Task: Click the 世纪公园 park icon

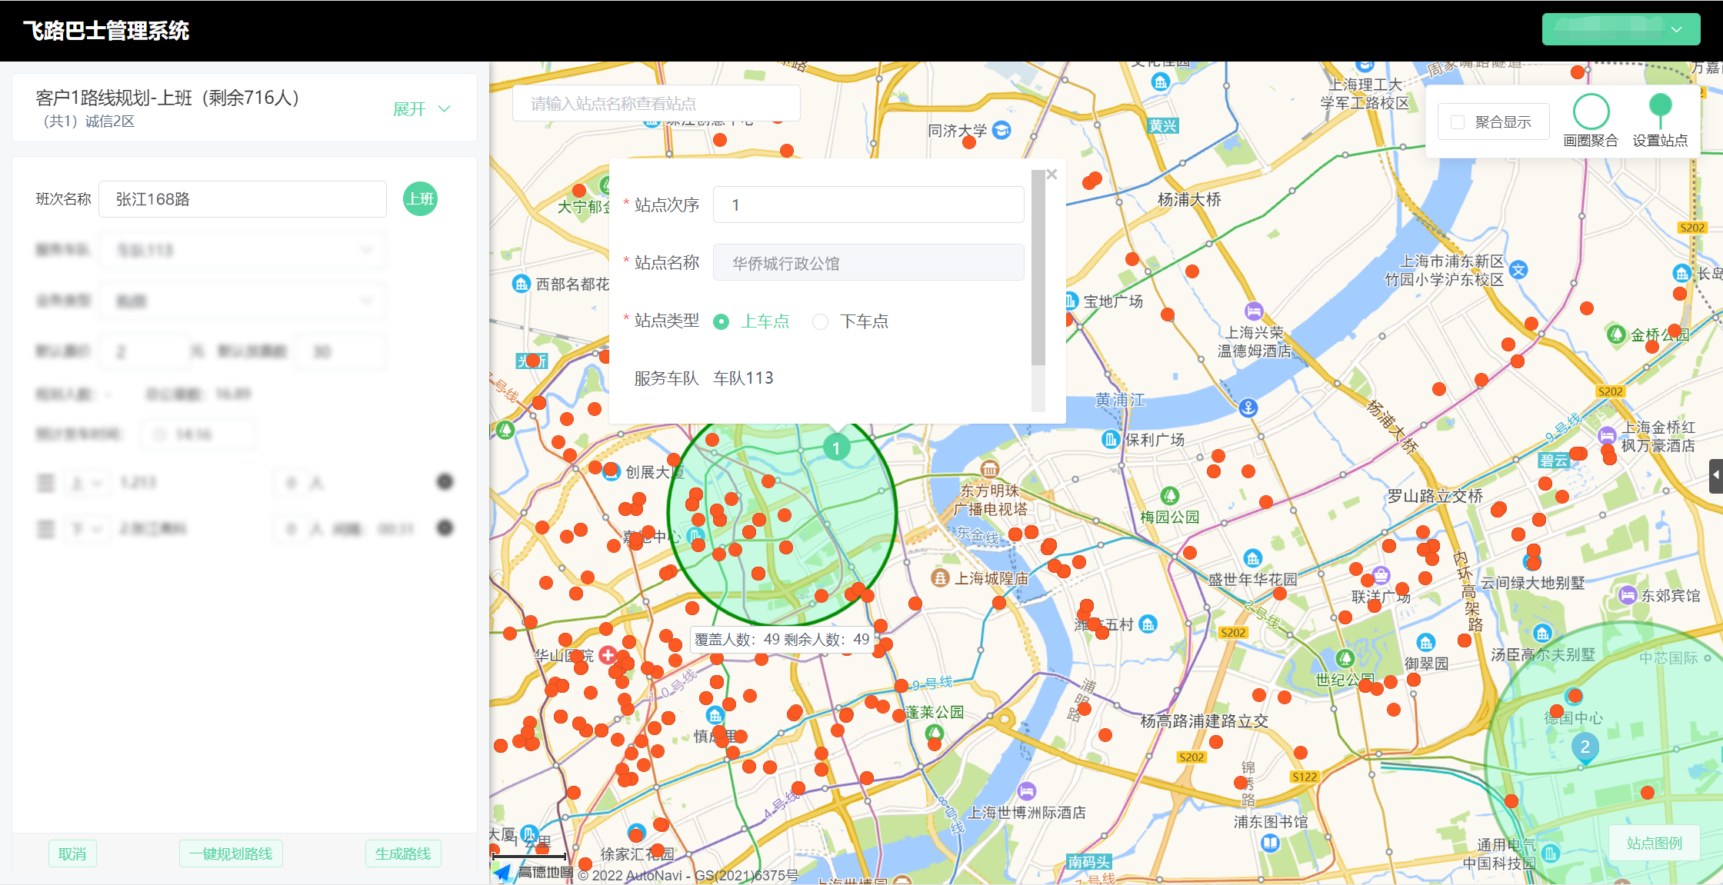Action: (x=1345, y=658)
